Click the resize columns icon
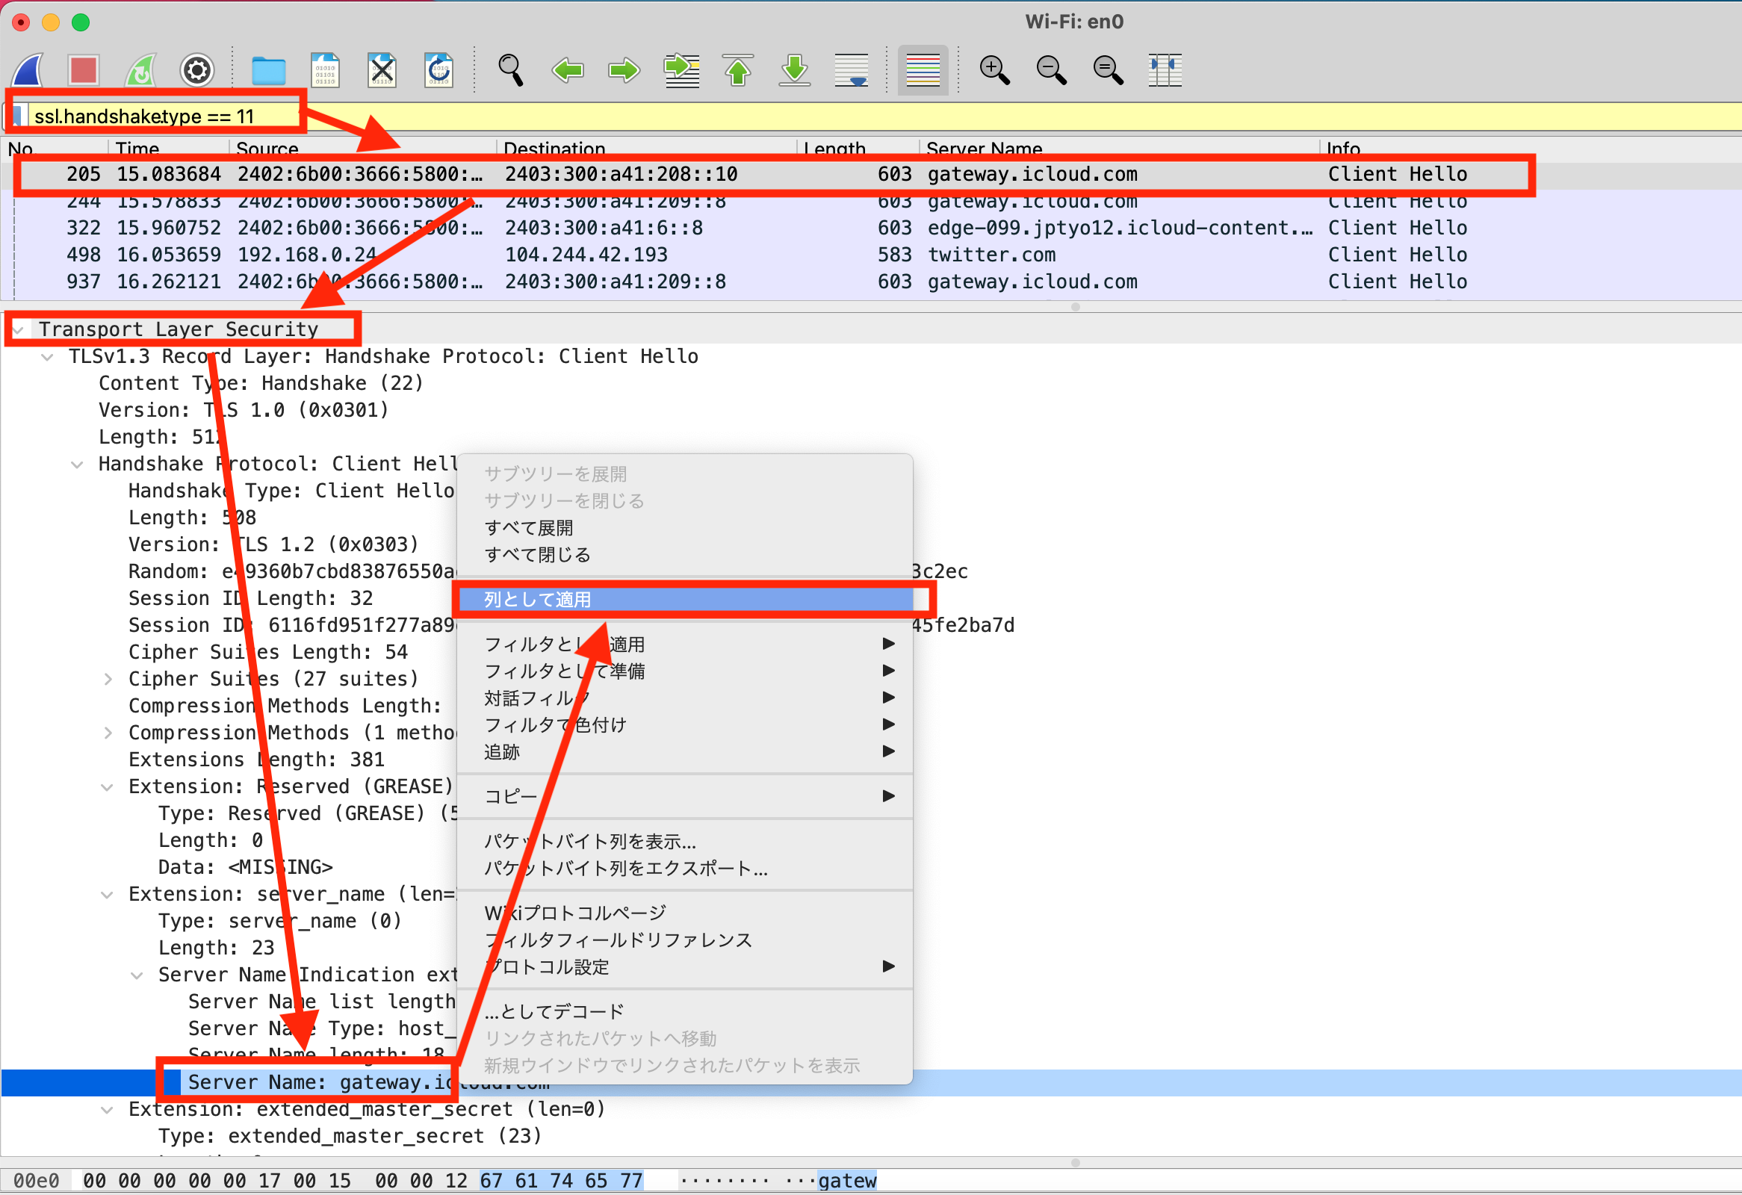Image resolution: width=1742 pixels, height=1195 pixels. [x=1164, y=70]
